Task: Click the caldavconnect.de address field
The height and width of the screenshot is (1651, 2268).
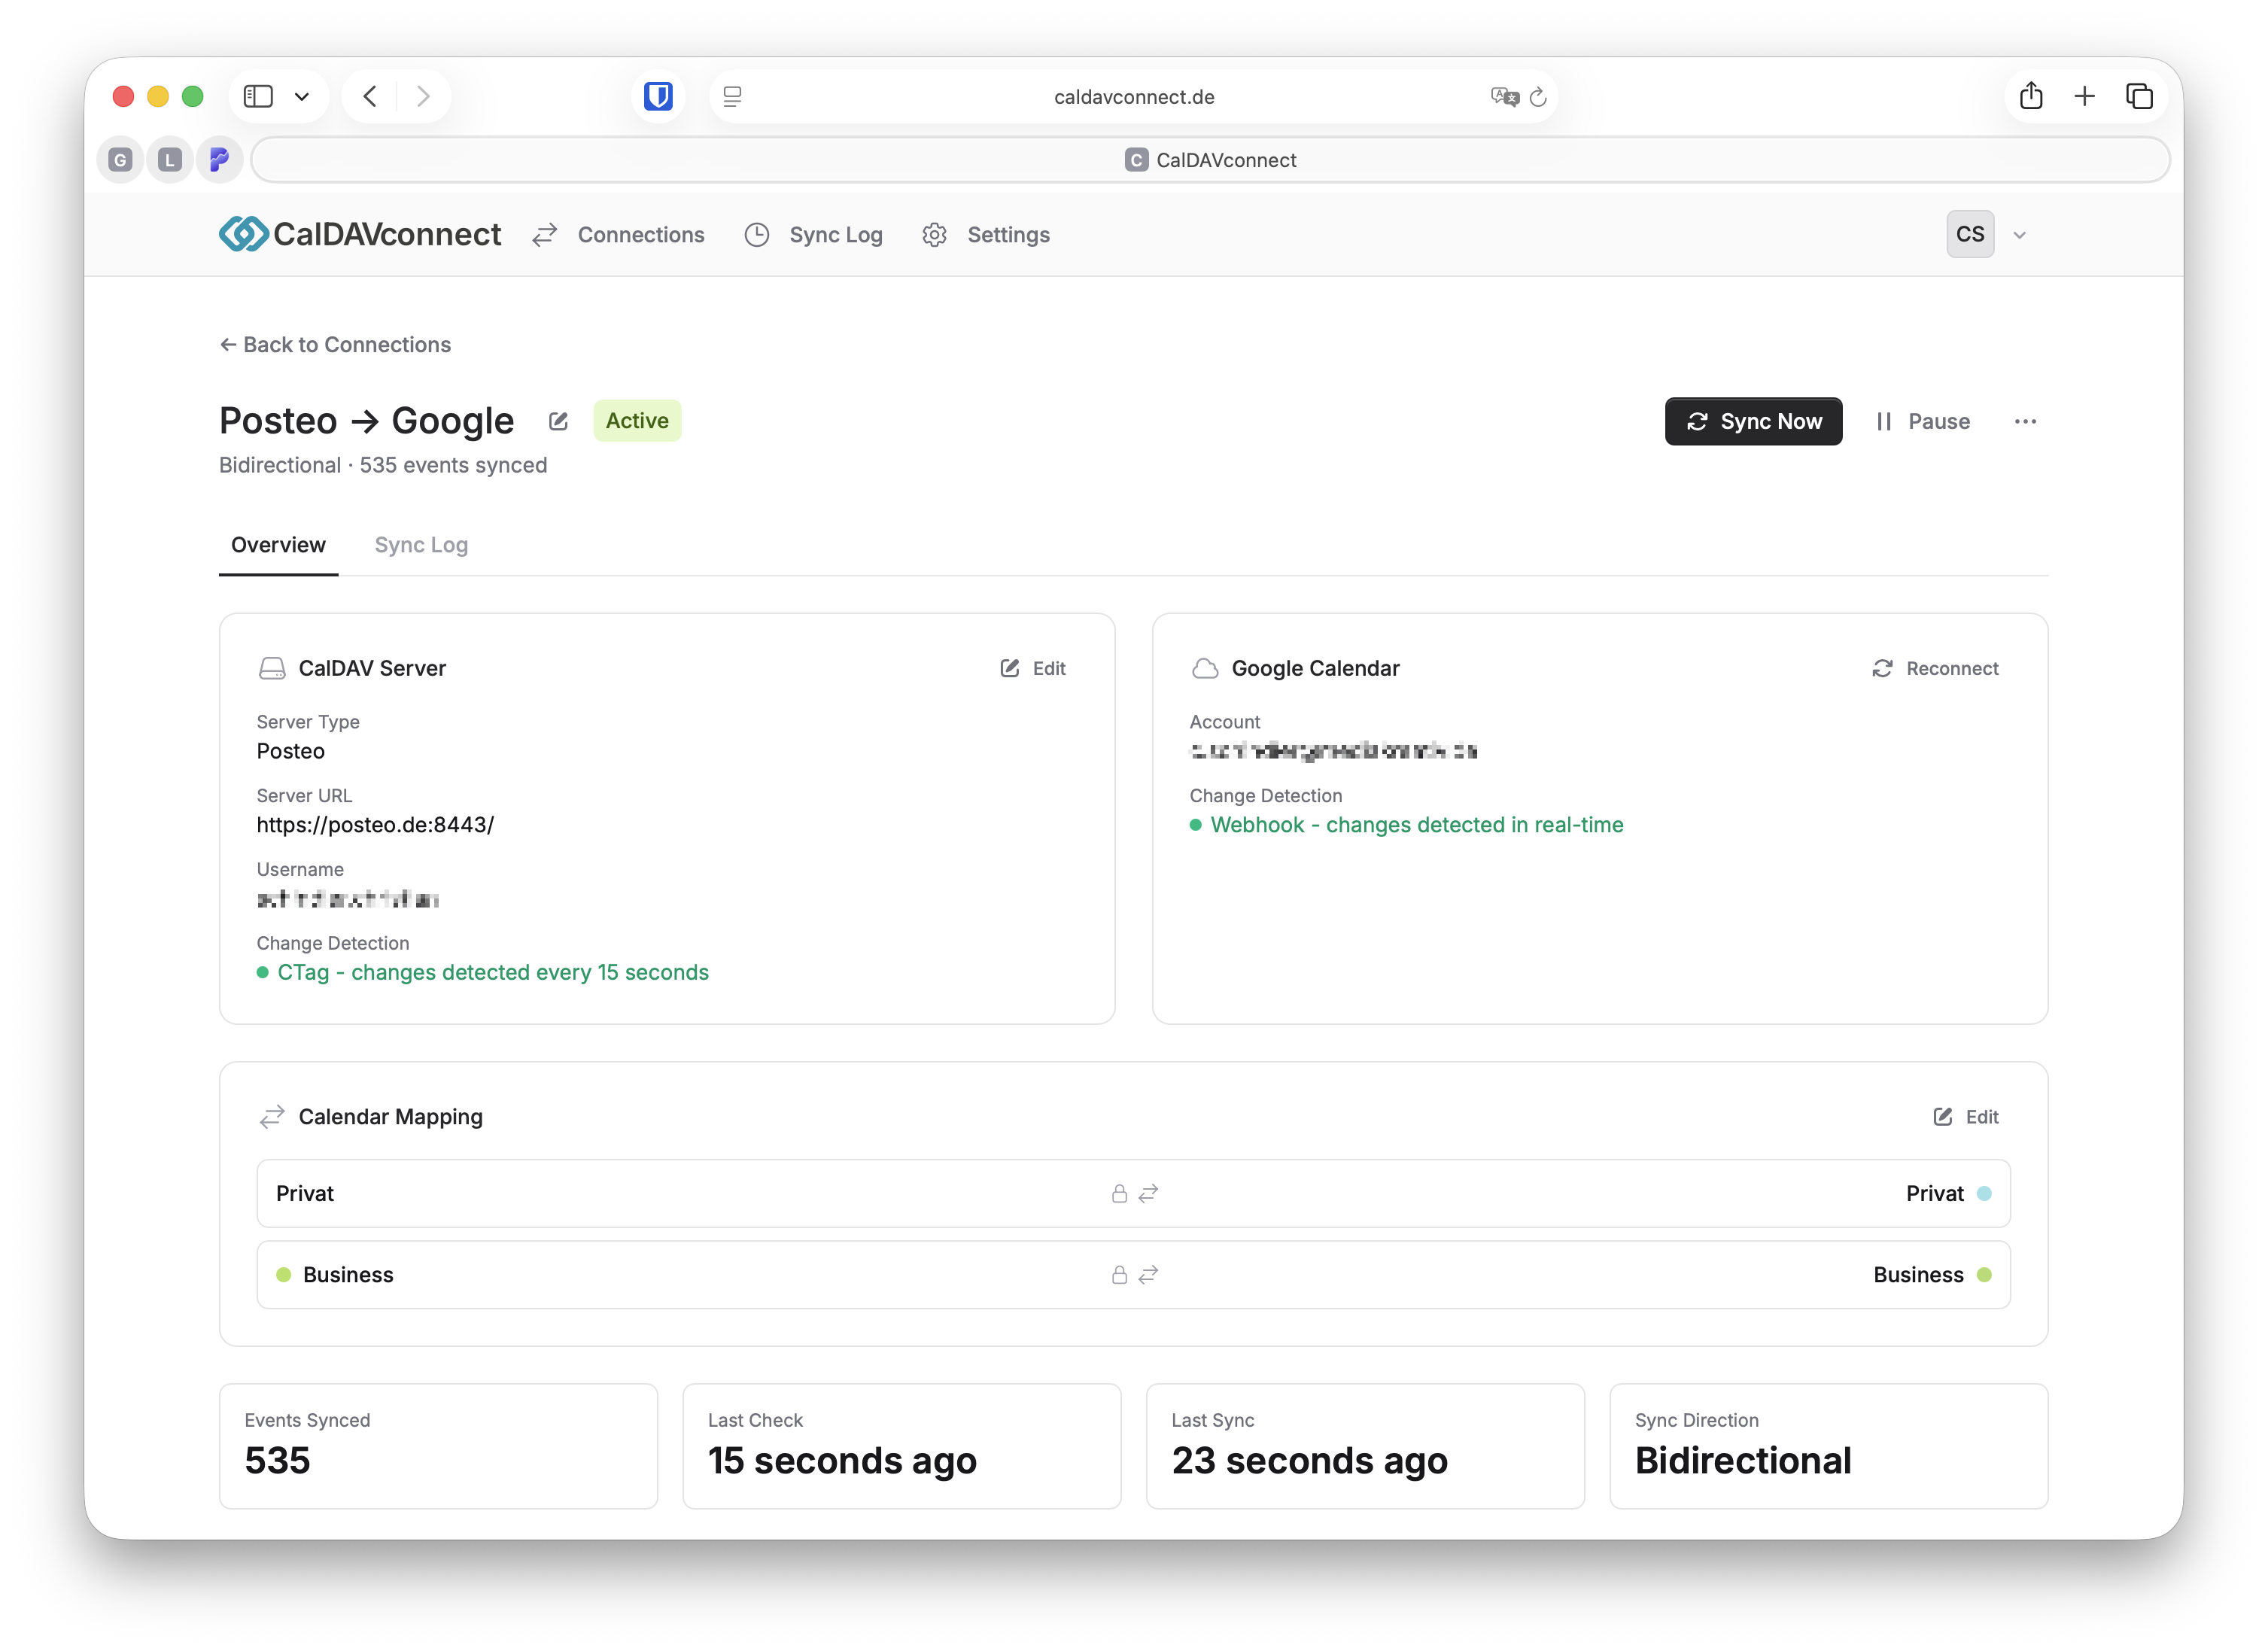Action: pyautogui.click(x=1133, y=96)
